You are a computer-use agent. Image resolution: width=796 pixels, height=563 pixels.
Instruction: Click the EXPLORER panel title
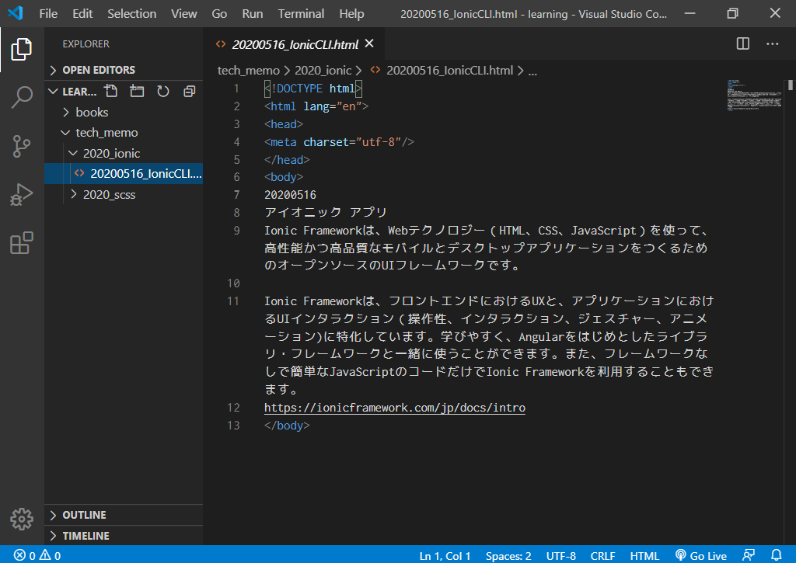[86, 44]
